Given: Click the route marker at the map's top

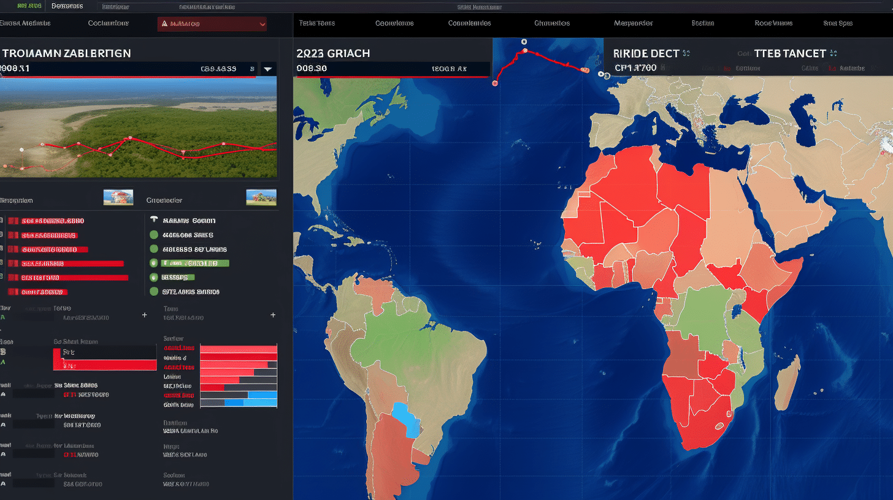Looking at the screenshot, I should click(x=524, y=42).
